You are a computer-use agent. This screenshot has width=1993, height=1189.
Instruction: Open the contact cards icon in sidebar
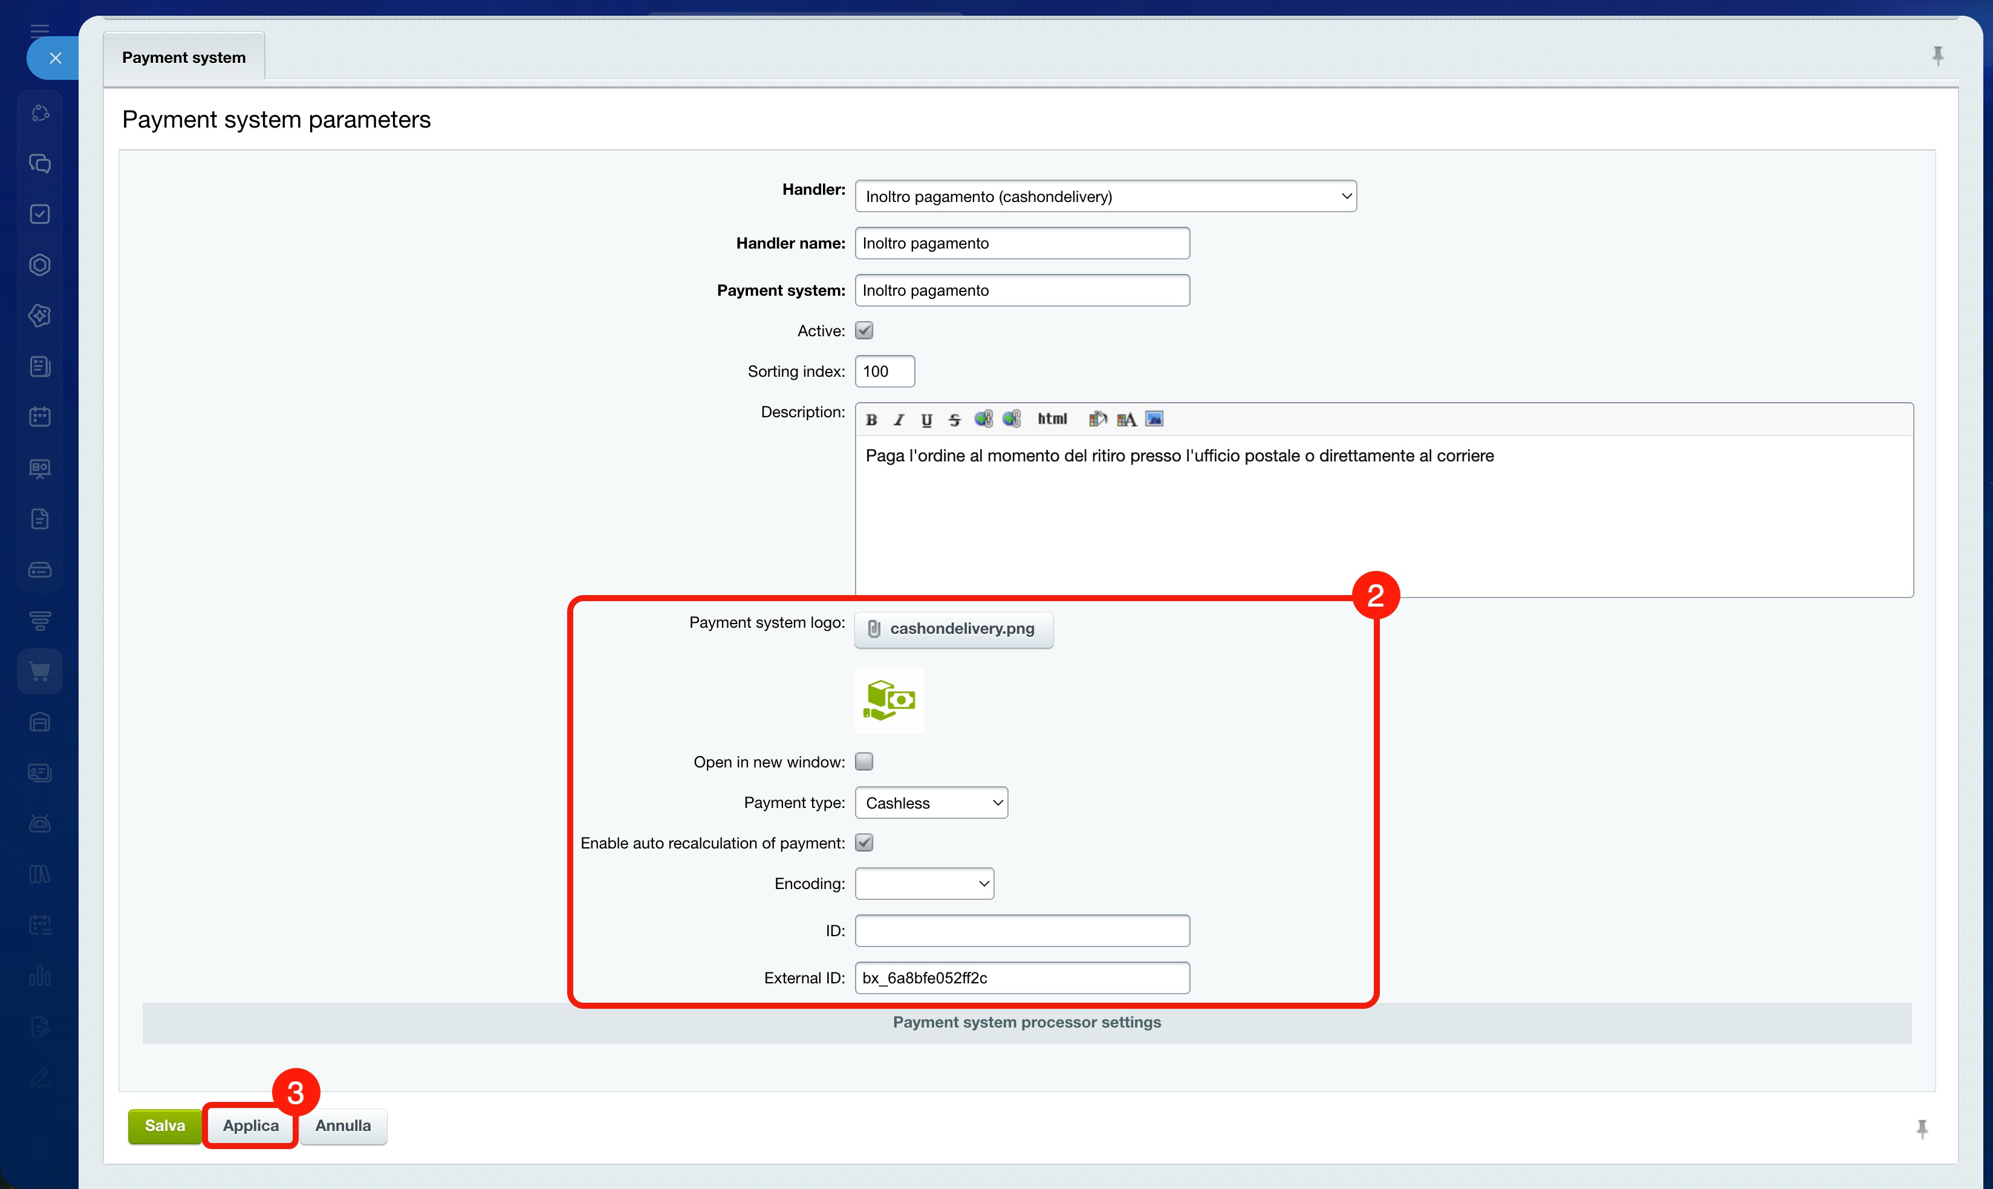pyautogui.click(x=40, y=772)
